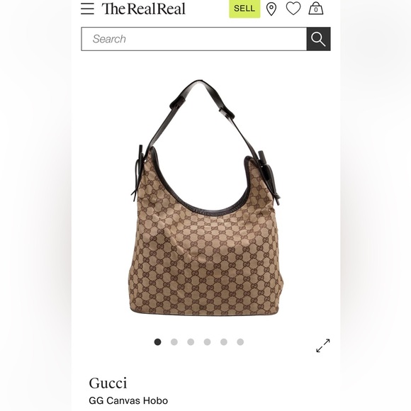411x411 pixels.
Task: Open the heart wishlist icon
Action: [x=293, y=9]
